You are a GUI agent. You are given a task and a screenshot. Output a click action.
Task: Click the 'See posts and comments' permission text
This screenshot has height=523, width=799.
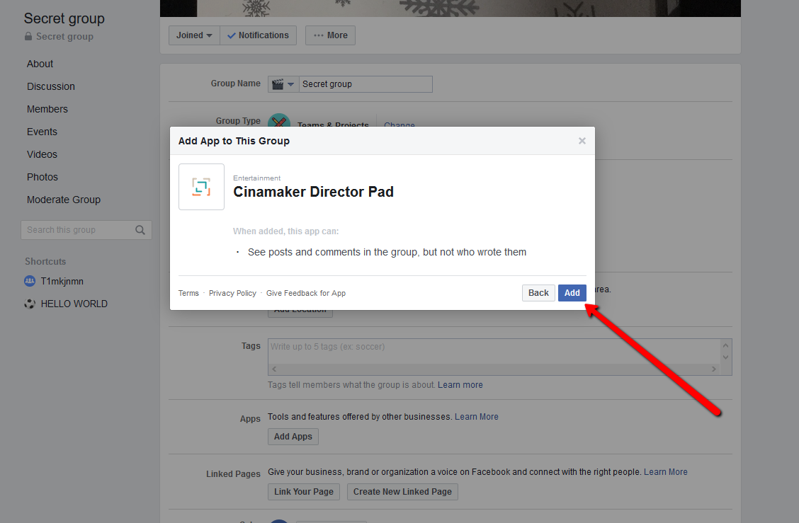[387, 252]
